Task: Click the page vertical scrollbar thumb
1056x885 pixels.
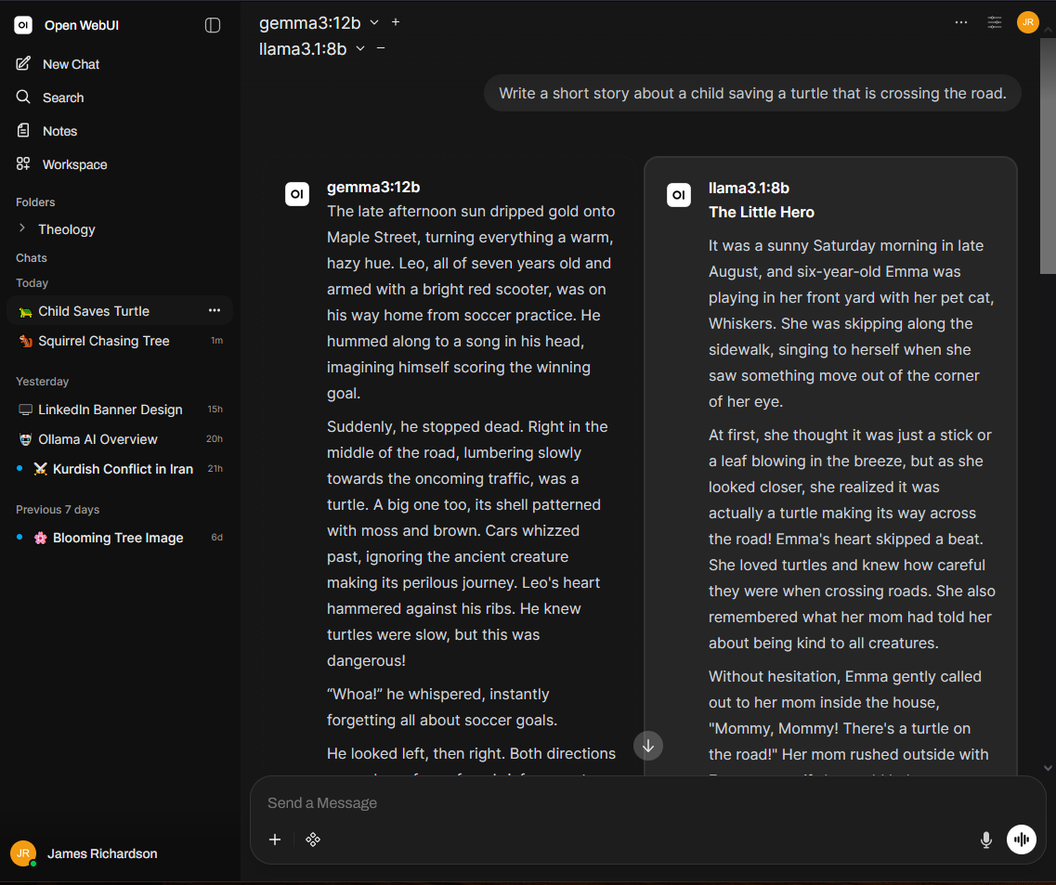Action: pyautogui.click(x=1048, y=155)
